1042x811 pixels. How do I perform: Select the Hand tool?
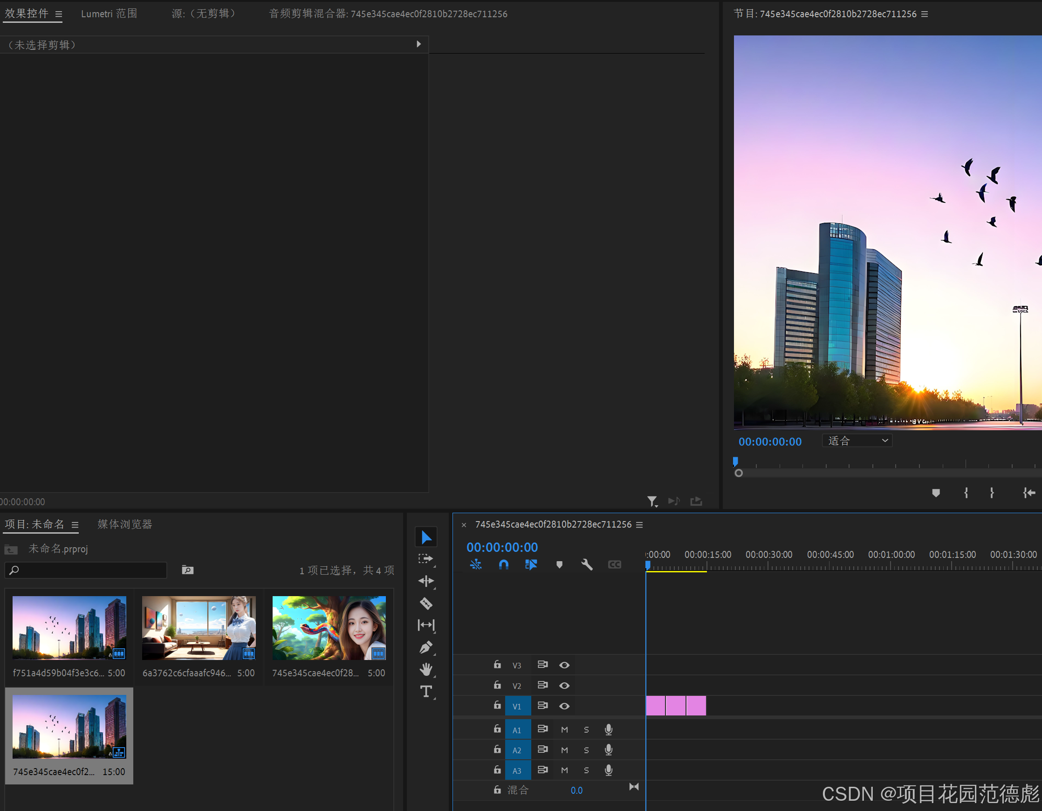[x=425, y=669]
